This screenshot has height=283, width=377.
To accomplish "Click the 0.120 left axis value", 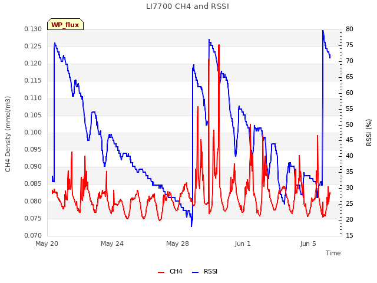I will [33, 64].
